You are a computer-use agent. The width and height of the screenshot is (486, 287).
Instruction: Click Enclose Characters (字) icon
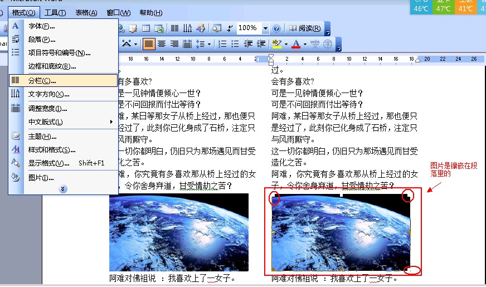(x=328, y=44)
